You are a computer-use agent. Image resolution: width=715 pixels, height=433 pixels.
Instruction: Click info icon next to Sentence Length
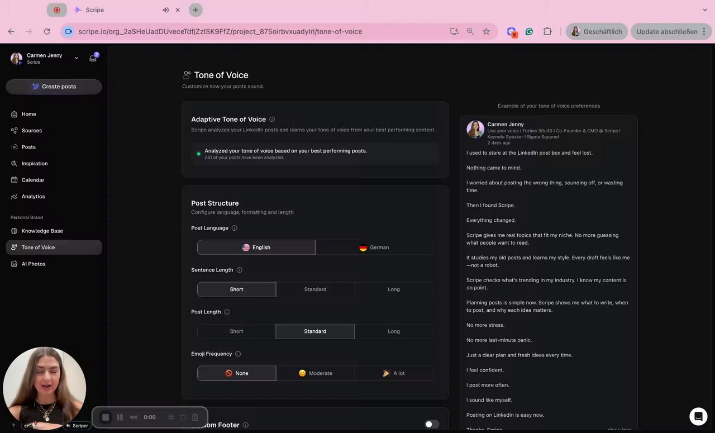pyautogui.click(x=240, y=270)
